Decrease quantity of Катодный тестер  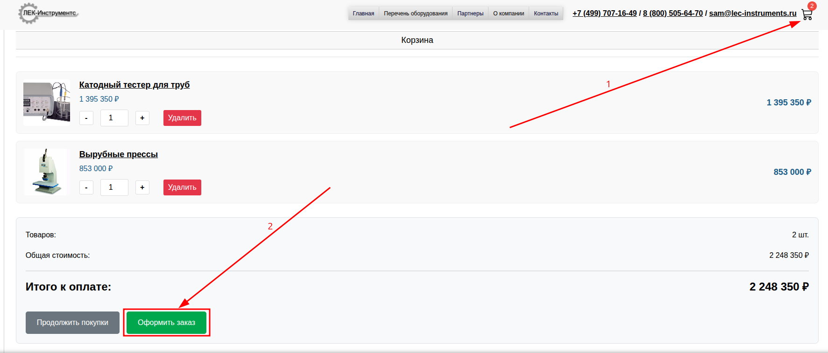coord(86,118)
